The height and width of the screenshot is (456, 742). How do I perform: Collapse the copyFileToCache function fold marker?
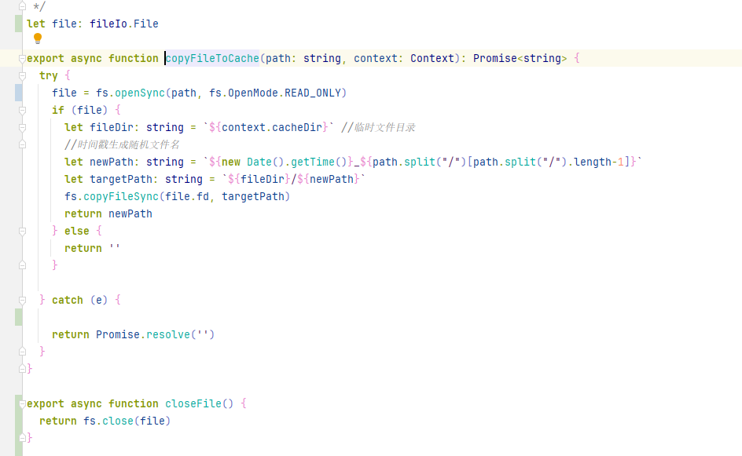coord(22,59)
